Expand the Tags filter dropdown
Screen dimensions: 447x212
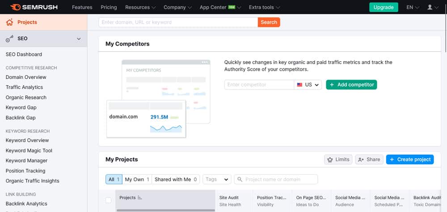pyautogui.click(x=217, y=179)
